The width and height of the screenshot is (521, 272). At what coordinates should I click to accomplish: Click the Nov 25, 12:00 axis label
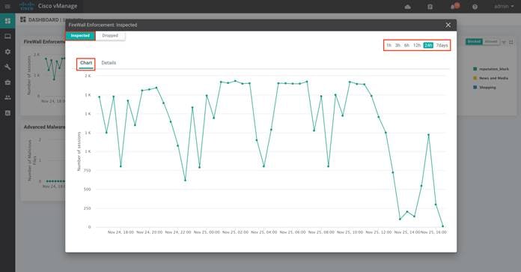tap(379, 232)
